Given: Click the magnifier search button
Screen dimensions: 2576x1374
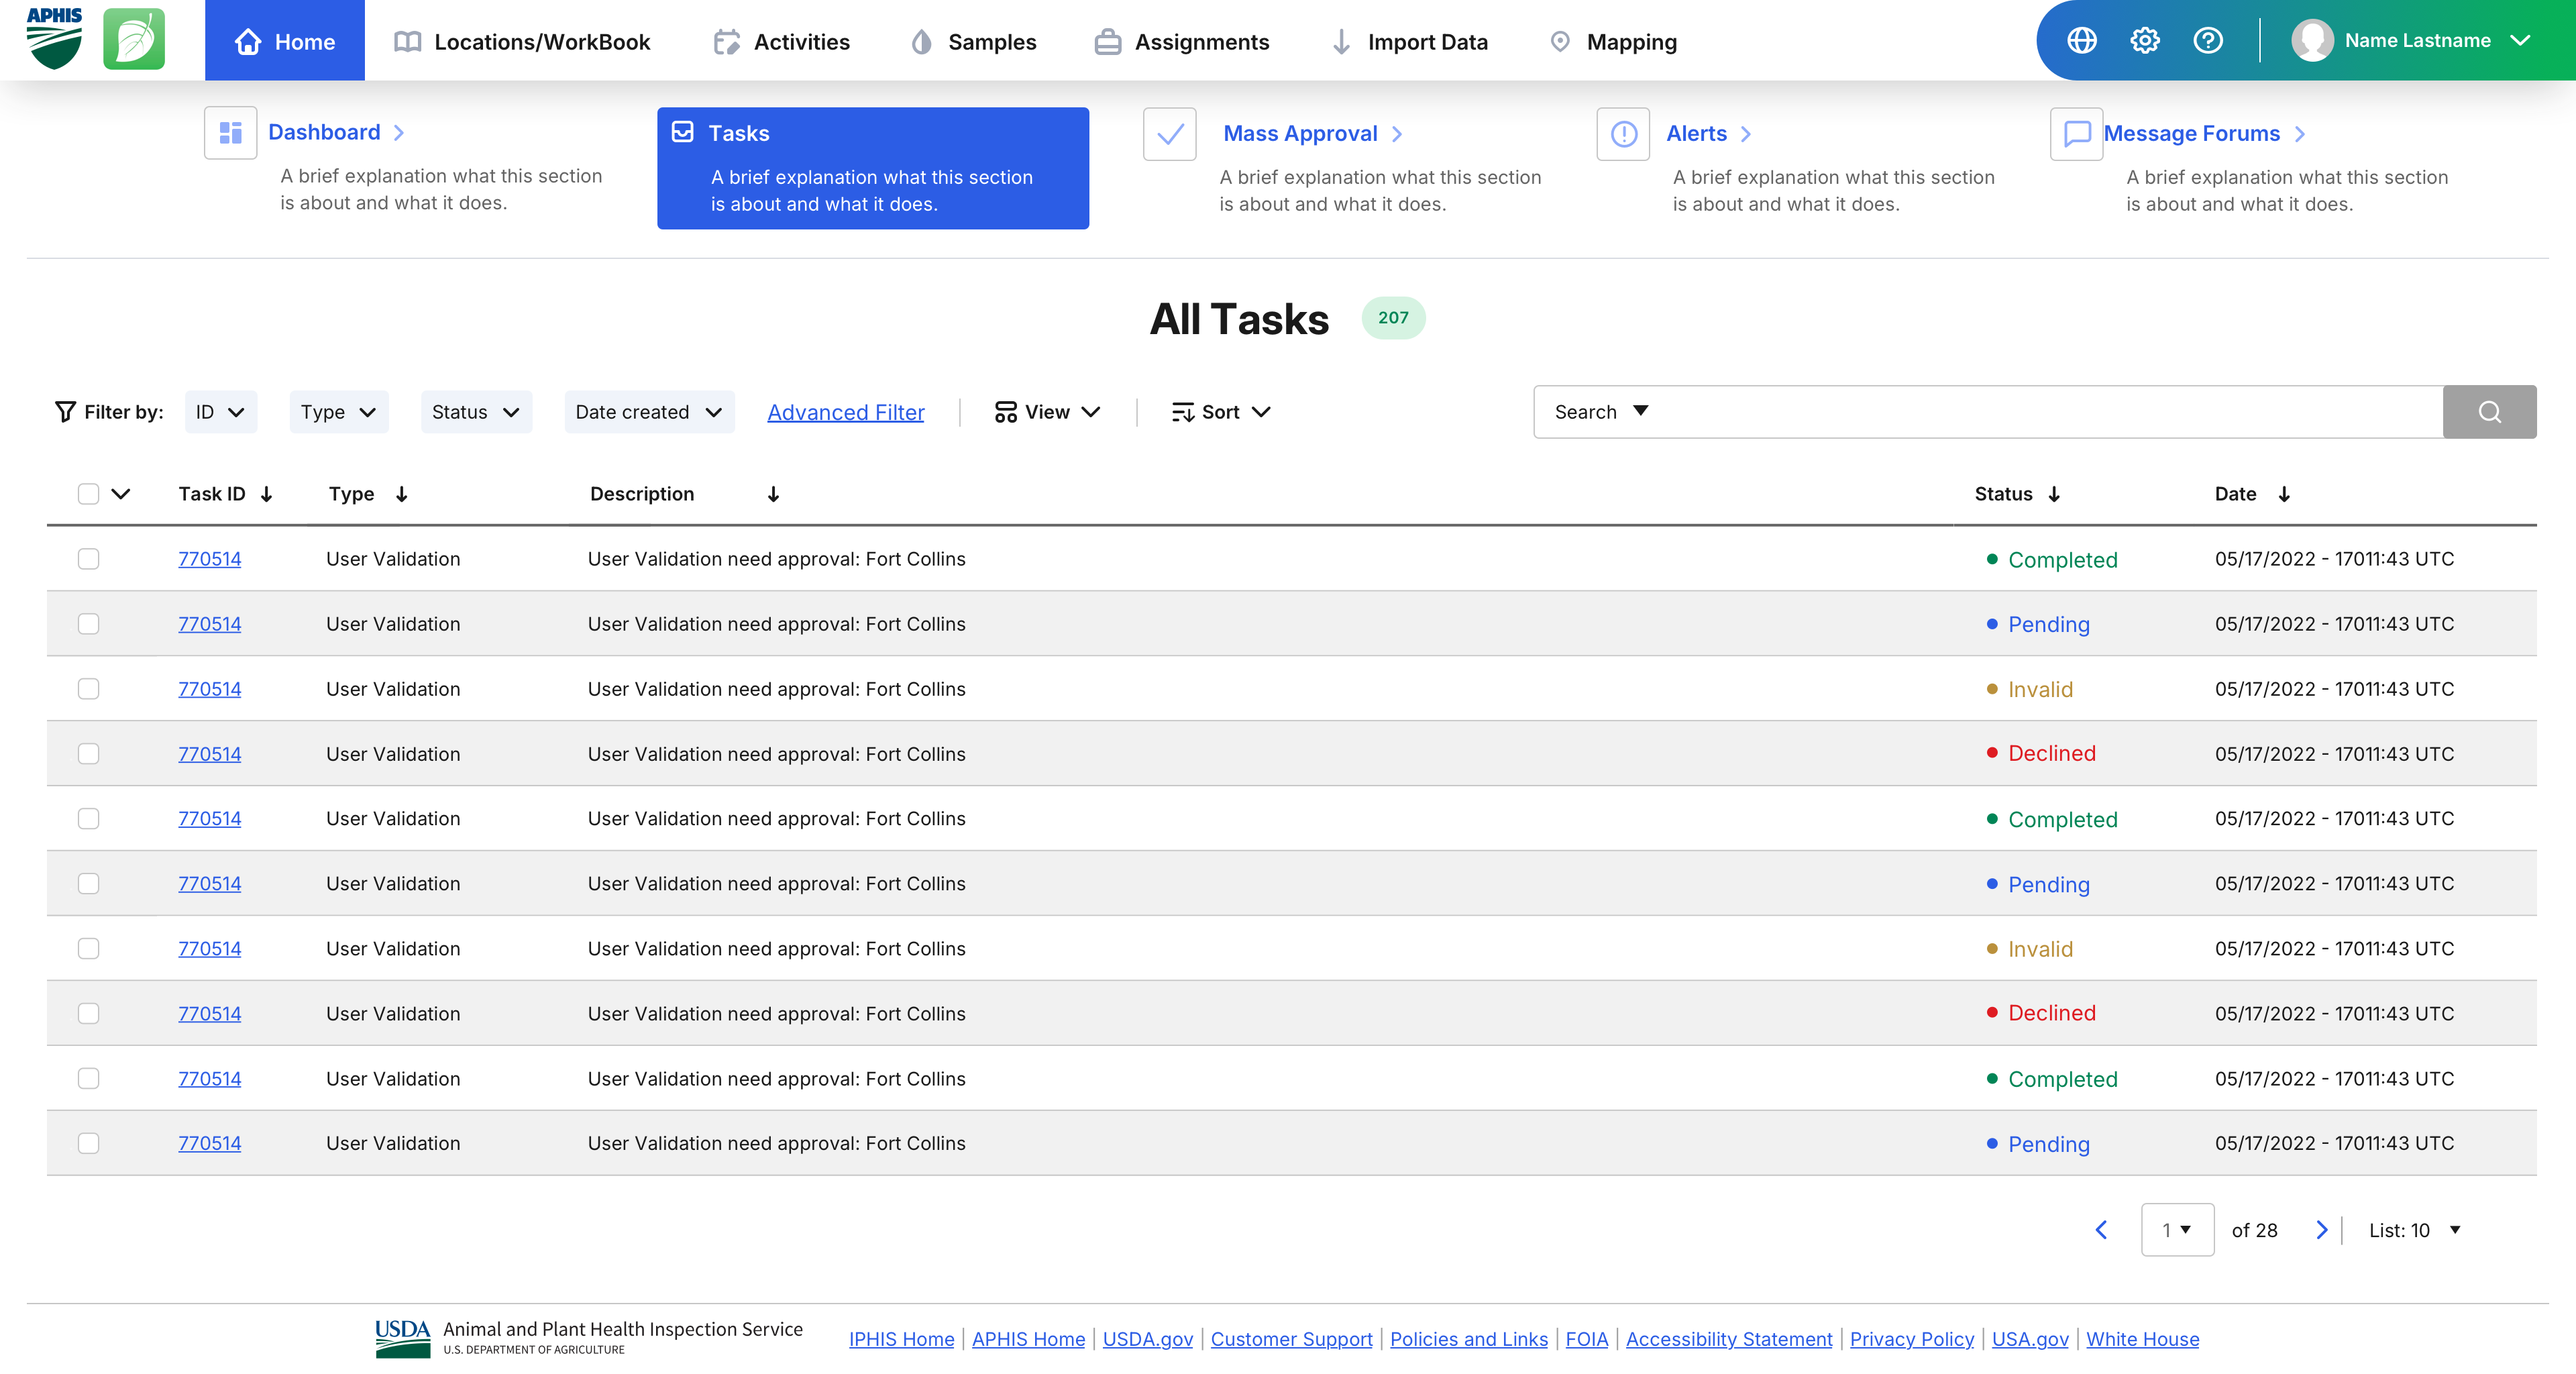Looking at the screenshot, I should (2489, 412).
